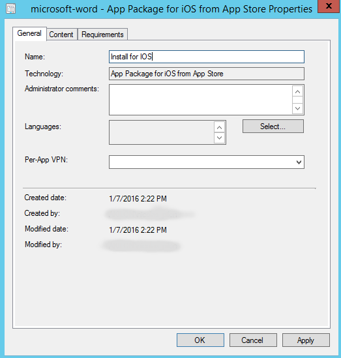341x358 pixels.
Task: Click the 'Created by:' label
Action: tap(42, 213)
